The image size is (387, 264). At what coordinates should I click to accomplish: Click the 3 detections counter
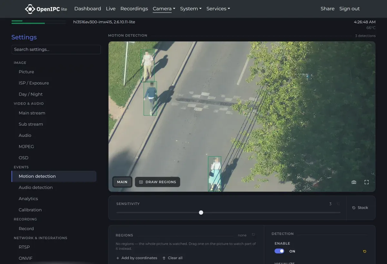click(365, 36)
